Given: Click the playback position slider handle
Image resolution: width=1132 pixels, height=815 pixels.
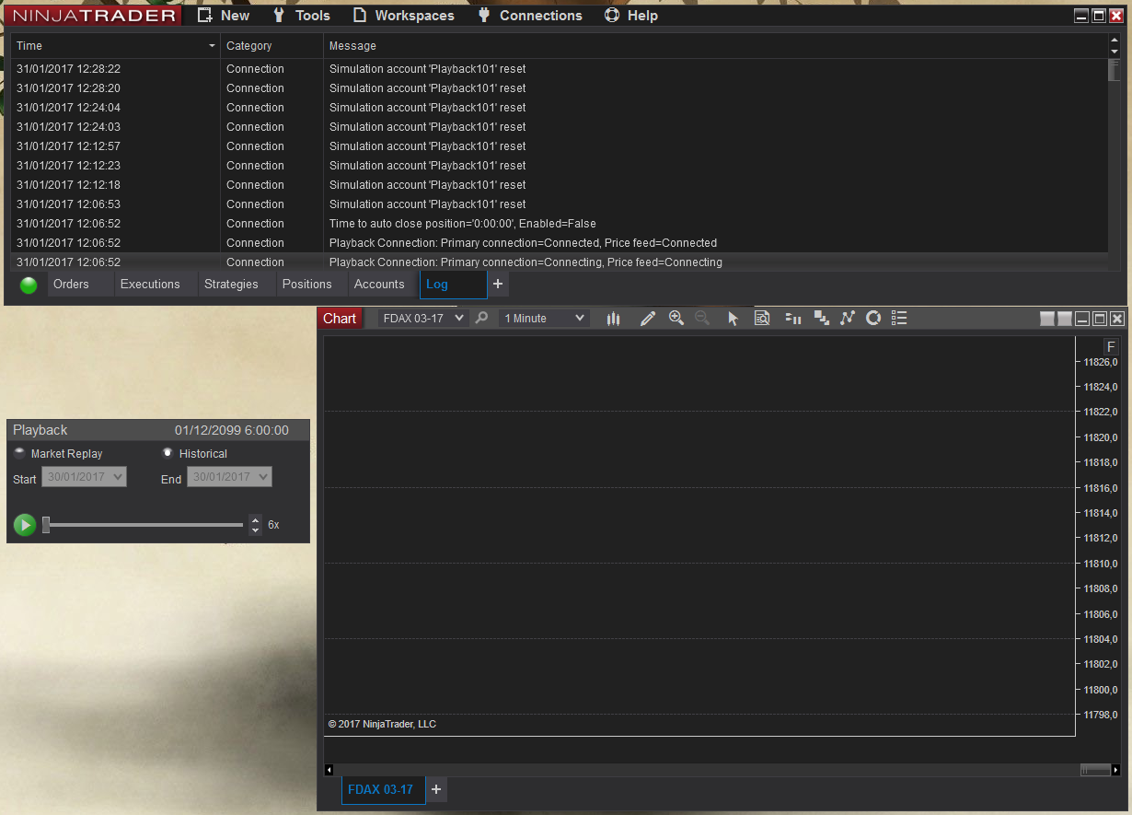Looking at the screenshot, I should (x=46, y=525).
